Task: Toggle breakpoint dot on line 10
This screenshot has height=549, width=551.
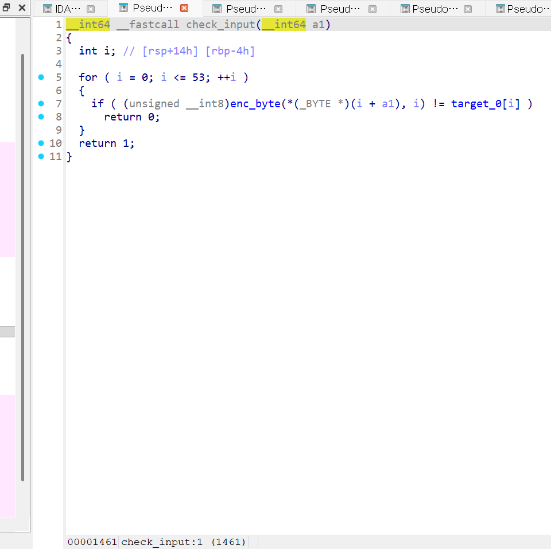Action: click(x=41, y=143)
